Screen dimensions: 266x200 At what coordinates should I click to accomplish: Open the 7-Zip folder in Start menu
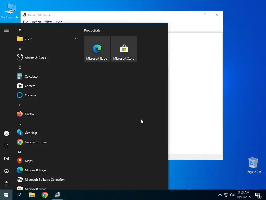click(47, 39)
